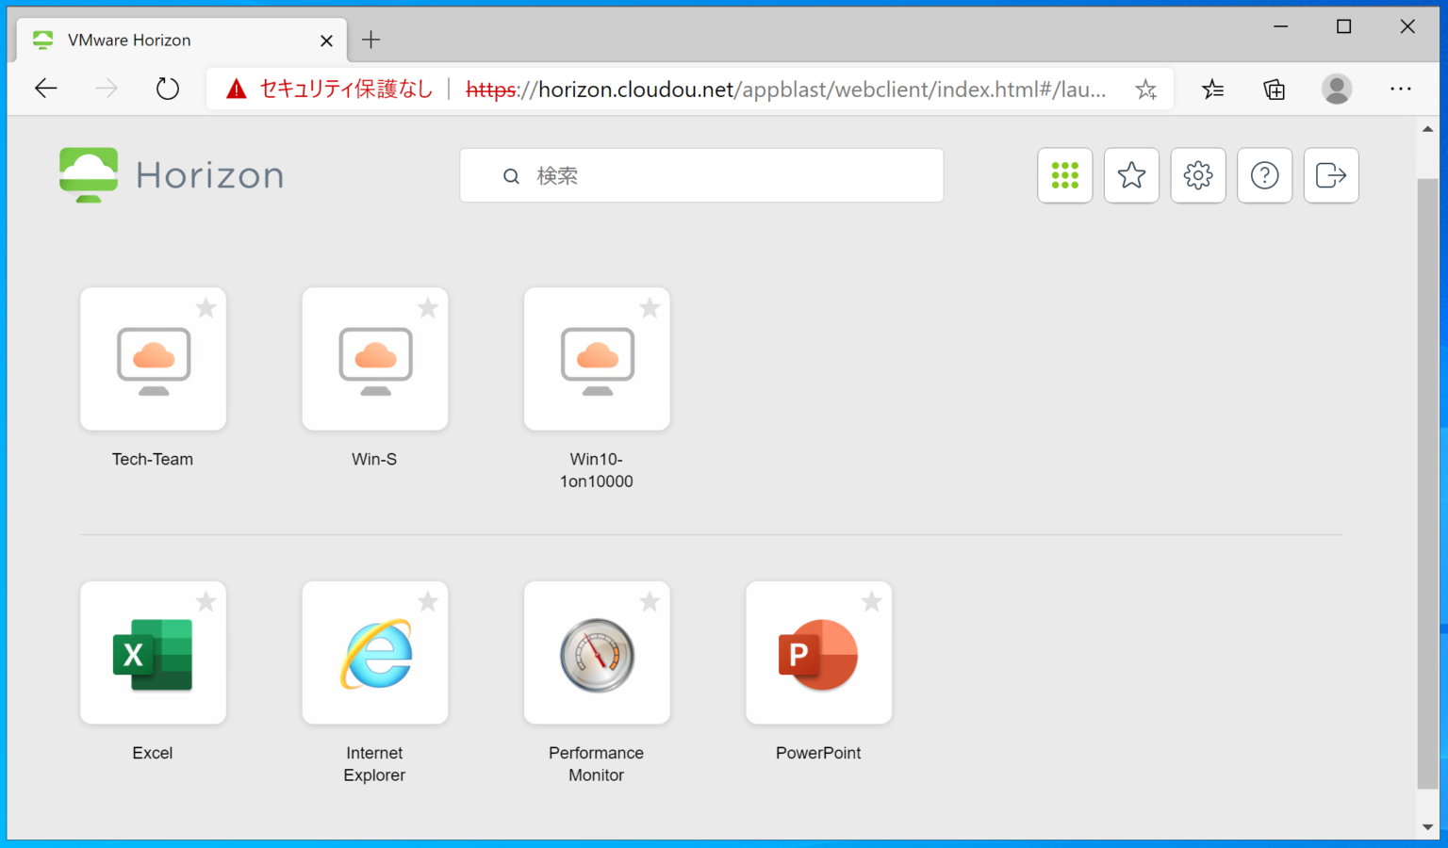Click the Win10-1on10000 label text

coord(597,470)
